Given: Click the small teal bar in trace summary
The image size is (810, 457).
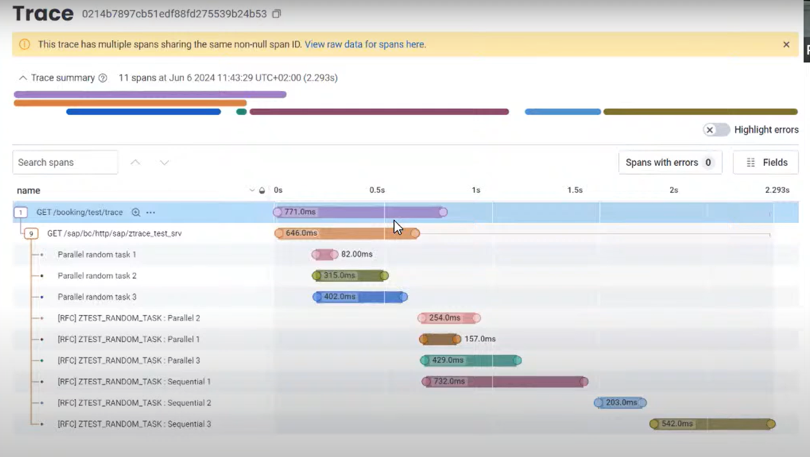Looking at the screenshot, I should [242, 112].
